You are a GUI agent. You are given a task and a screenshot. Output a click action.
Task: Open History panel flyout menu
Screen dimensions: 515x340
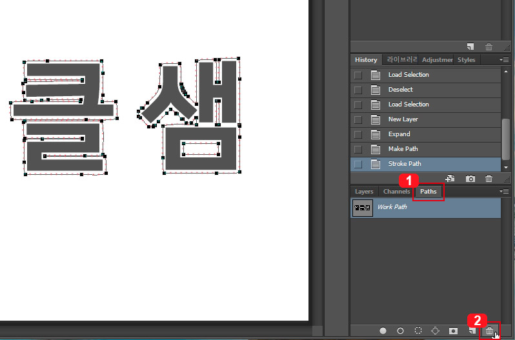(x=504, y=60)
